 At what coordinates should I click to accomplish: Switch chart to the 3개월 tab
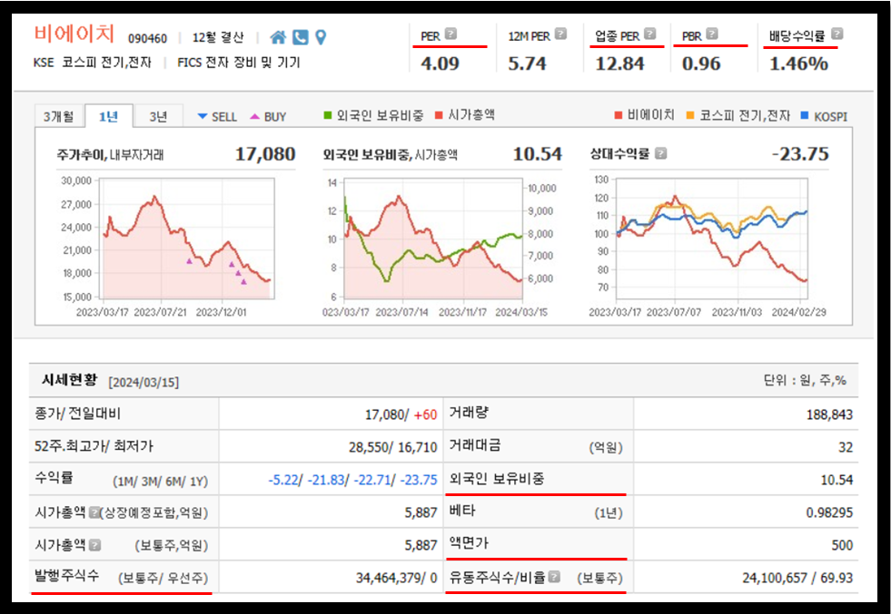tap(59, 116)
